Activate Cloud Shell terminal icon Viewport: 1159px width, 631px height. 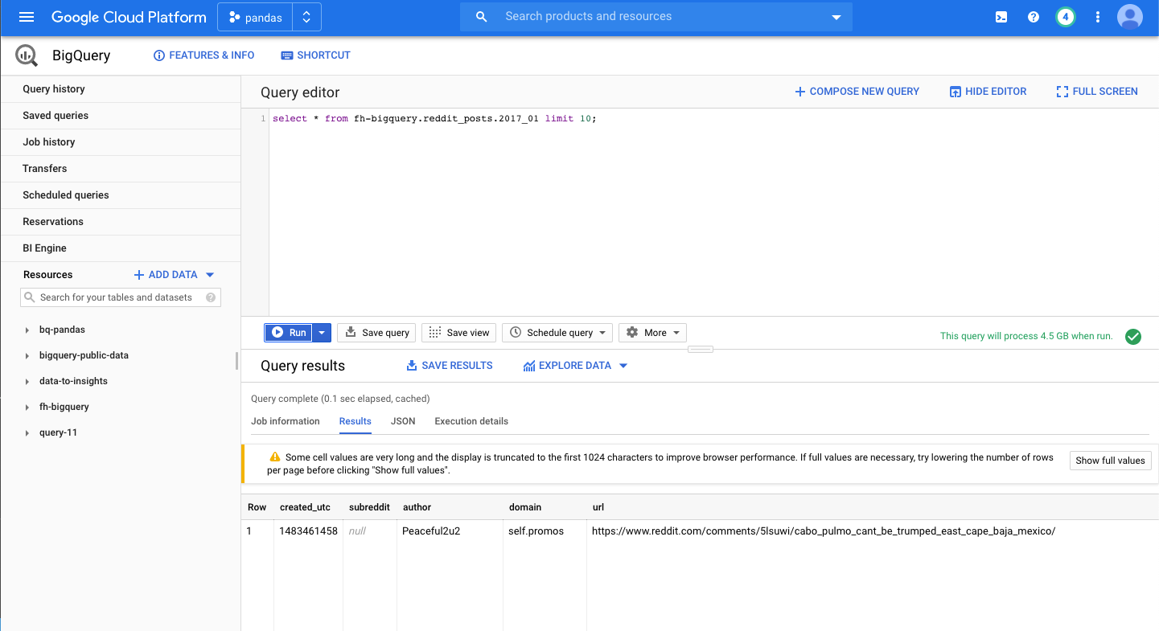click(x=1001, y=17)
